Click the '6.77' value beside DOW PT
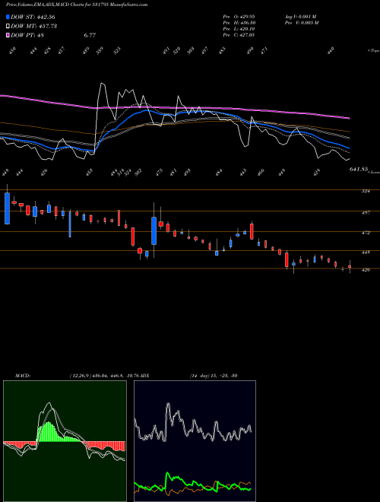 point(90,35)
